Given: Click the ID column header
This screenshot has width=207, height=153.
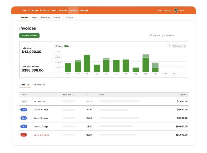Looking at the screenshot, I should [x=87, y=95].
